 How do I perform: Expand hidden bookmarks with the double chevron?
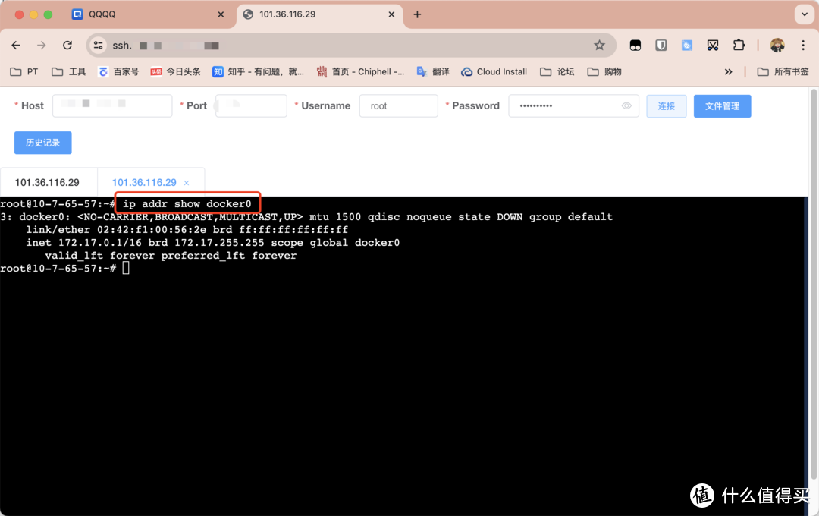(728, 71)
